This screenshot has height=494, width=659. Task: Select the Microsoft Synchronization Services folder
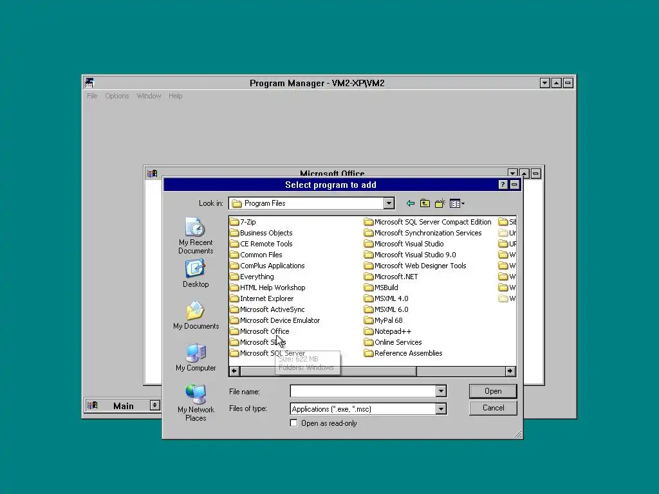pyautogui.click(x=423, y=233)
